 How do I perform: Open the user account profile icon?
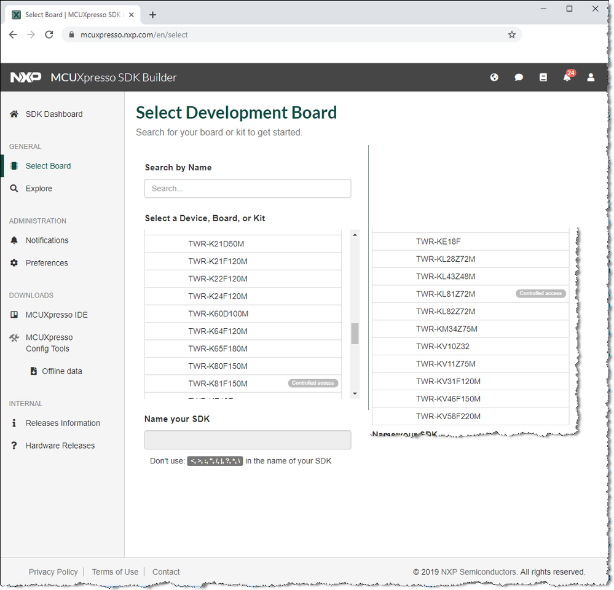[591, 77]
